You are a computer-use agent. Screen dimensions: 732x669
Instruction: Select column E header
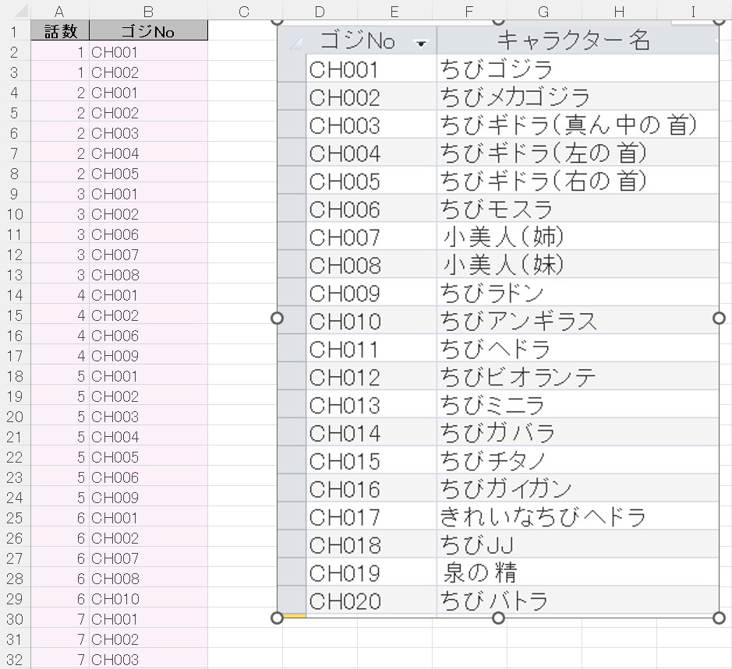[394, 11]
